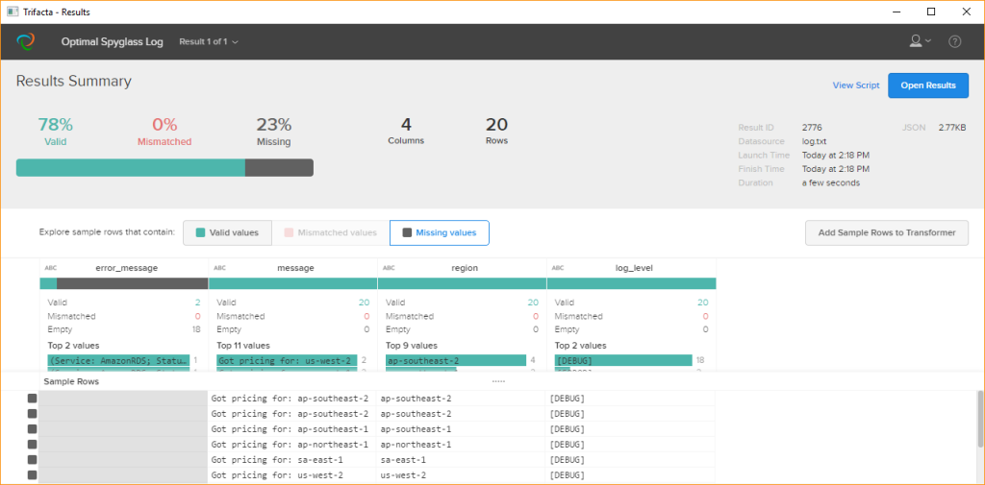
Task: Click the Result ID value 2776
Action: point(812,128)
